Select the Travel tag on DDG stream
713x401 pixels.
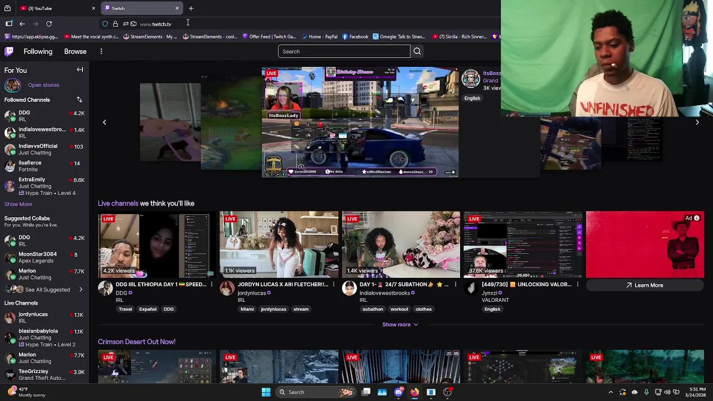click(x=125, y=309)
